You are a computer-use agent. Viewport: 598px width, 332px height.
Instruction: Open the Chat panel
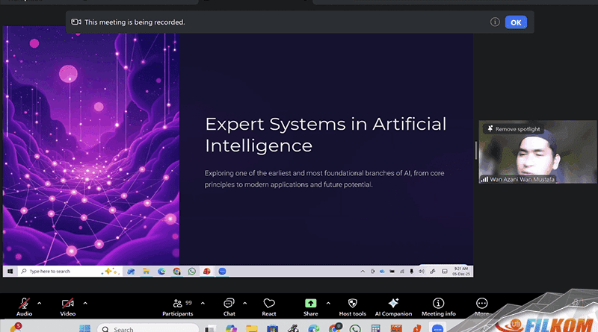point(229,304)
